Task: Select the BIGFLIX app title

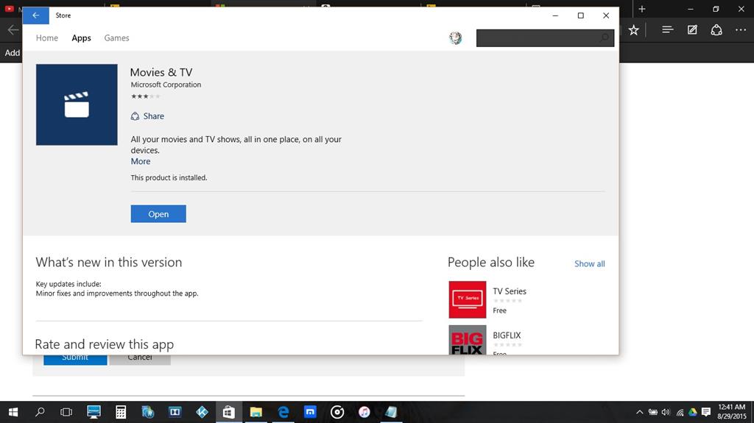Action: pos(507,335)
